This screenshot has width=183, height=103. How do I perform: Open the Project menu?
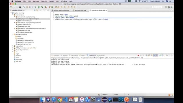pos(51,1)
